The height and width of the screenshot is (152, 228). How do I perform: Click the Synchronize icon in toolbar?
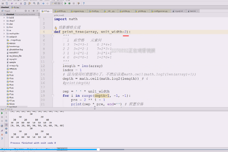pos(7,3)
